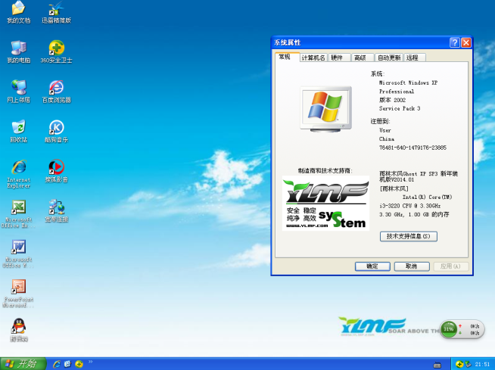
Task: Switch to the 自动更新 tab
Action: 388,58
